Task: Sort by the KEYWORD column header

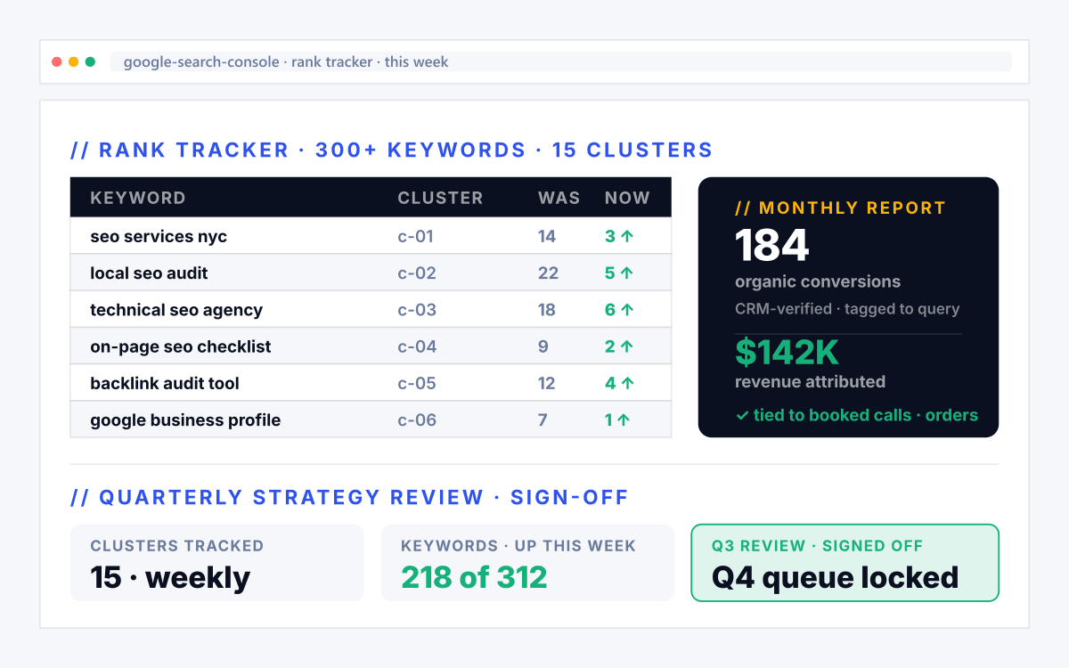Action: [x=138, y=198]
